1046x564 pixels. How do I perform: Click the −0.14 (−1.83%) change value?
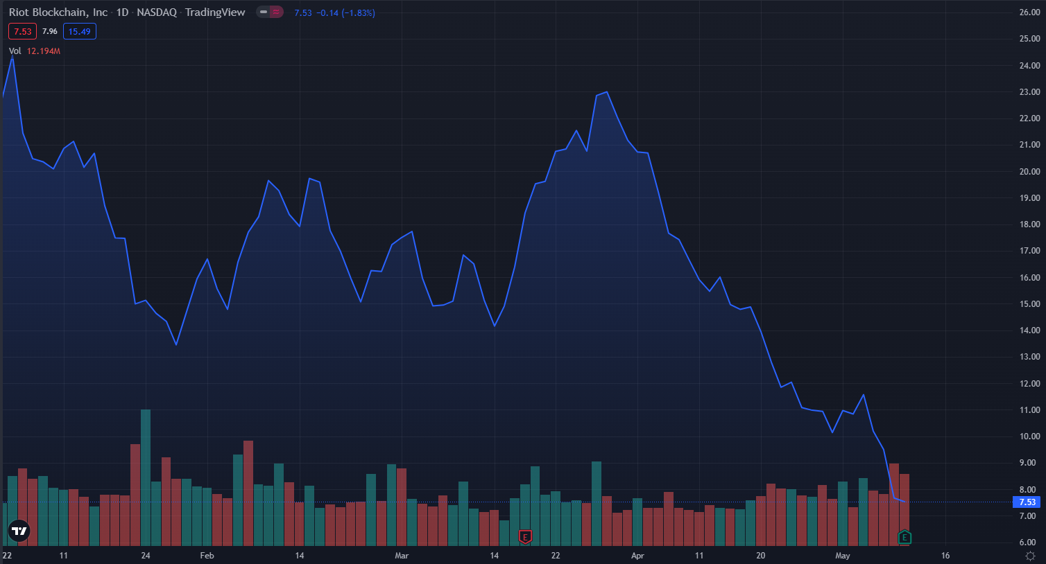(345, 12)
